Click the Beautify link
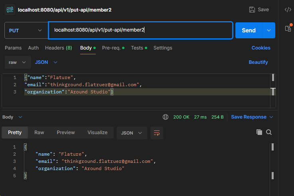The height and width of the screenshot is (196, 294). coord(258,62)
